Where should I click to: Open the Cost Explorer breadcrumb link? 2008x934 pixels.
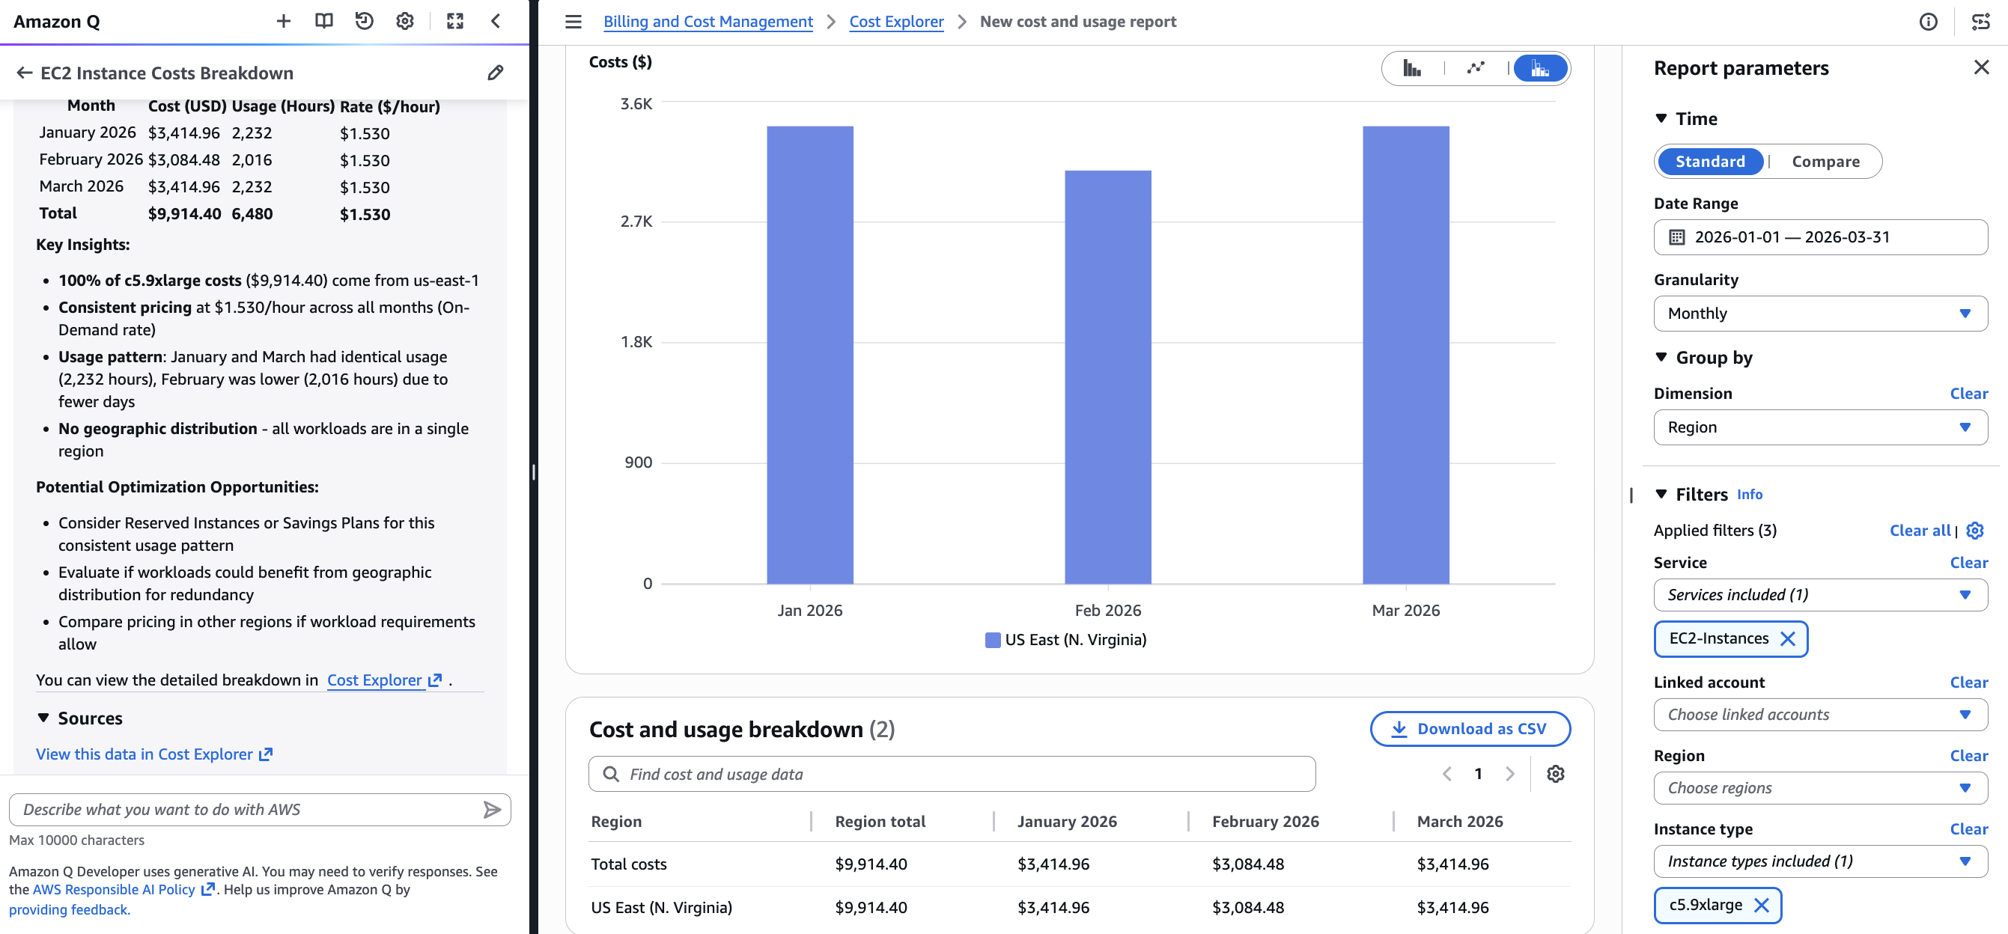click(896, 21)
